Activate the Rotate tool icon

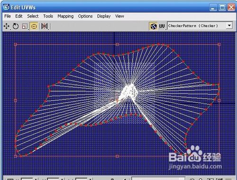pyautogui.click(x=16, y=26)
